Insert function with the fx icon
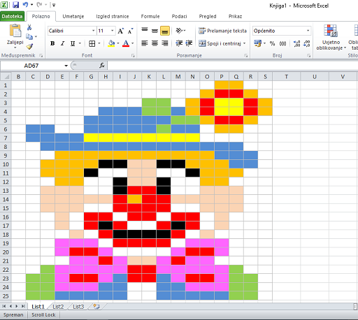The image size is (358, 320). tap(102, 66)
